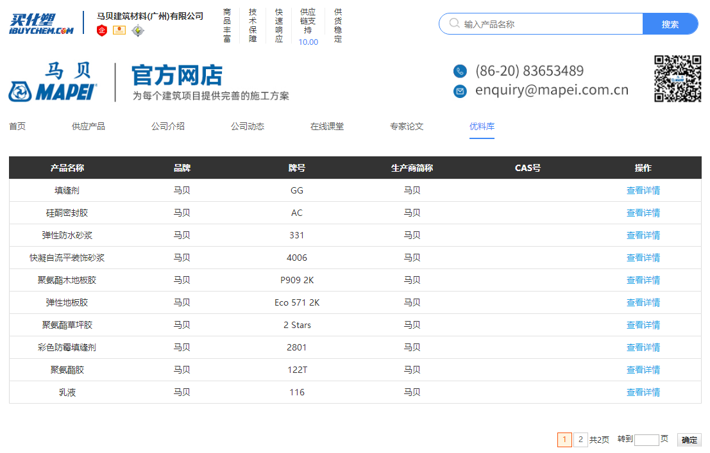Open the 供应产品 tab
The image size is (710, 453).
(89, 126)
